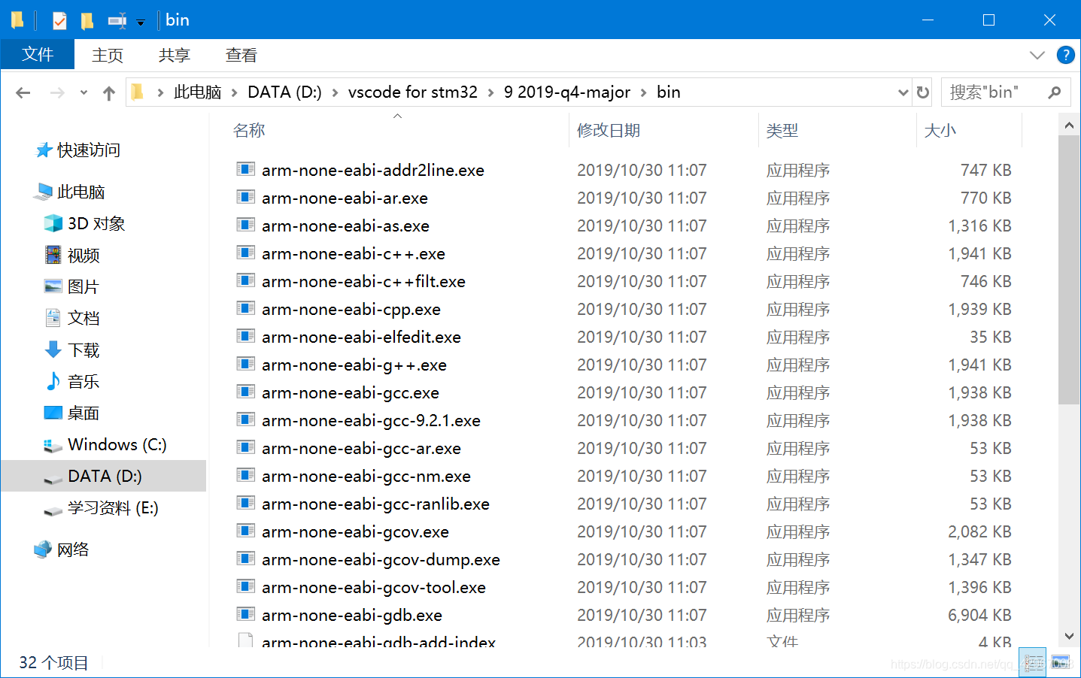This screenshot has width=1081, height=678.
Task: Switch to the 共享 ribbon tab
Action: [x=175, y=55]
